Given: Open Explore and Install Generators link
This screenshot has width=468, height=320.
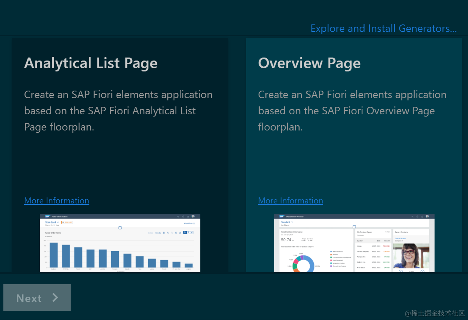Looking at the screenshot, I should click(383, 29).
